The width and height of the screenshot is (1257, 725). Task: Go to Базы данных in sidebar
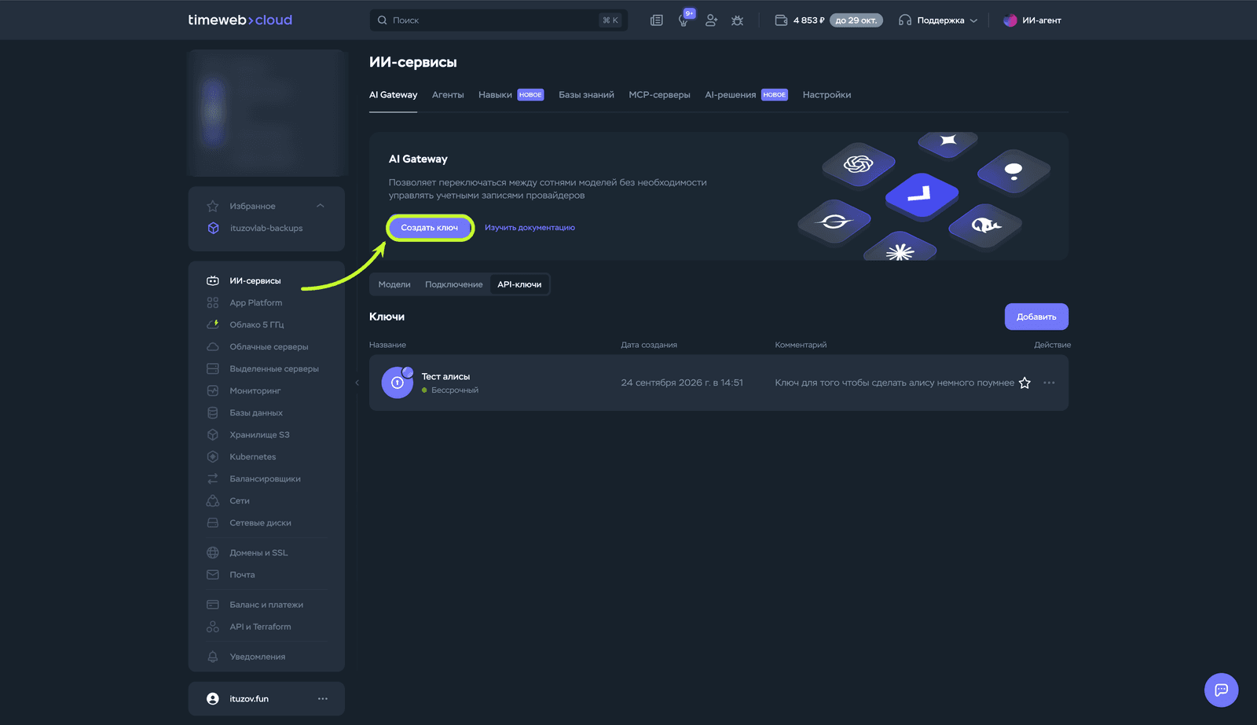click(x=255, y=412)
